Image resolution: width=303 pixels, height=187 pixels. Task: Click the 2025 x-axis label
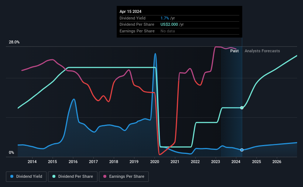(256, 162)
